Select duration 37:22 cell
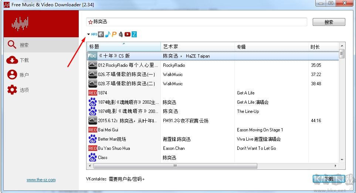356x193 pixels. [x=316, y=74]
